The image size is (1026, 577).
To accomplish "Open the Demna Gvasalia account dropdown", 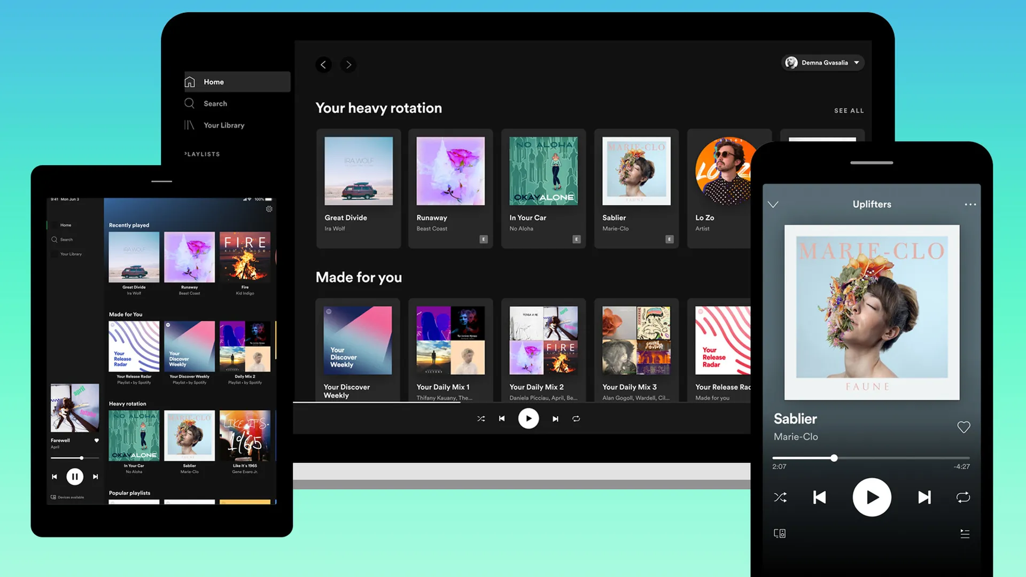I will [822, 63].
